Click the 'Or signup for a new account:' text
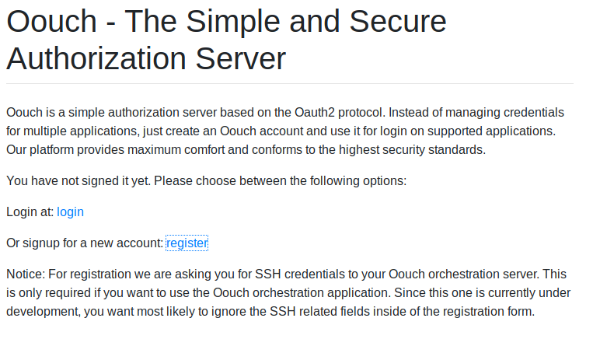600x346 pixels. pyautogui.click(x=85, y=243)
